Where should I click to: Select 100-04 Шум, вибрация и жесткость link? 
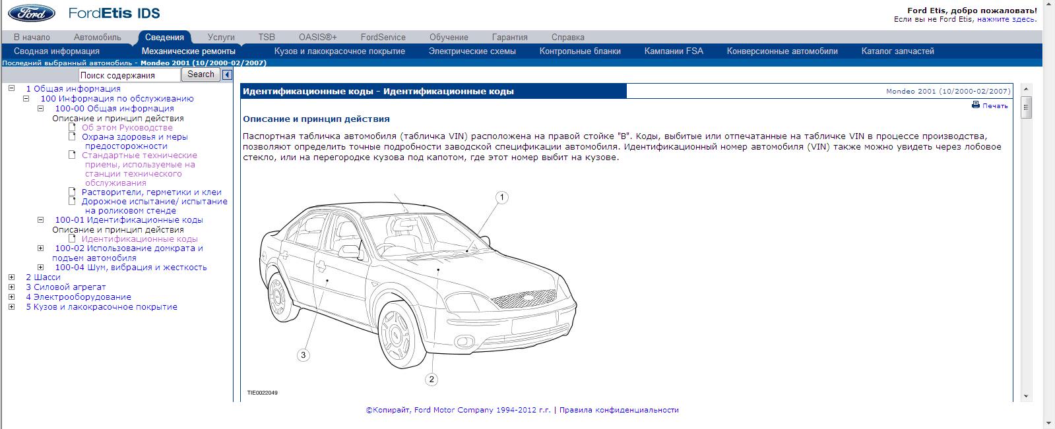pyautogui.click(x=131, y=267)
